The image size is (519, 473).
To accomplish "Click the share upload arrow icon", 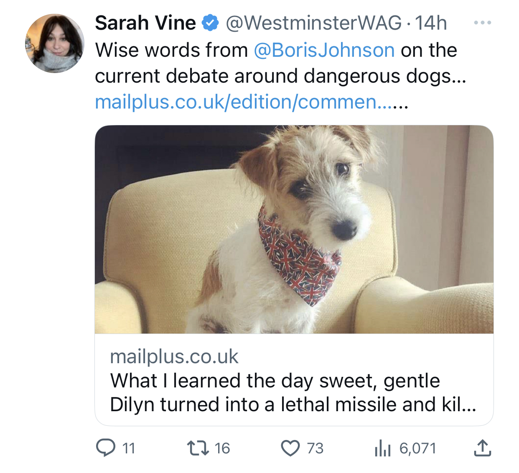I will click(482, 448).
